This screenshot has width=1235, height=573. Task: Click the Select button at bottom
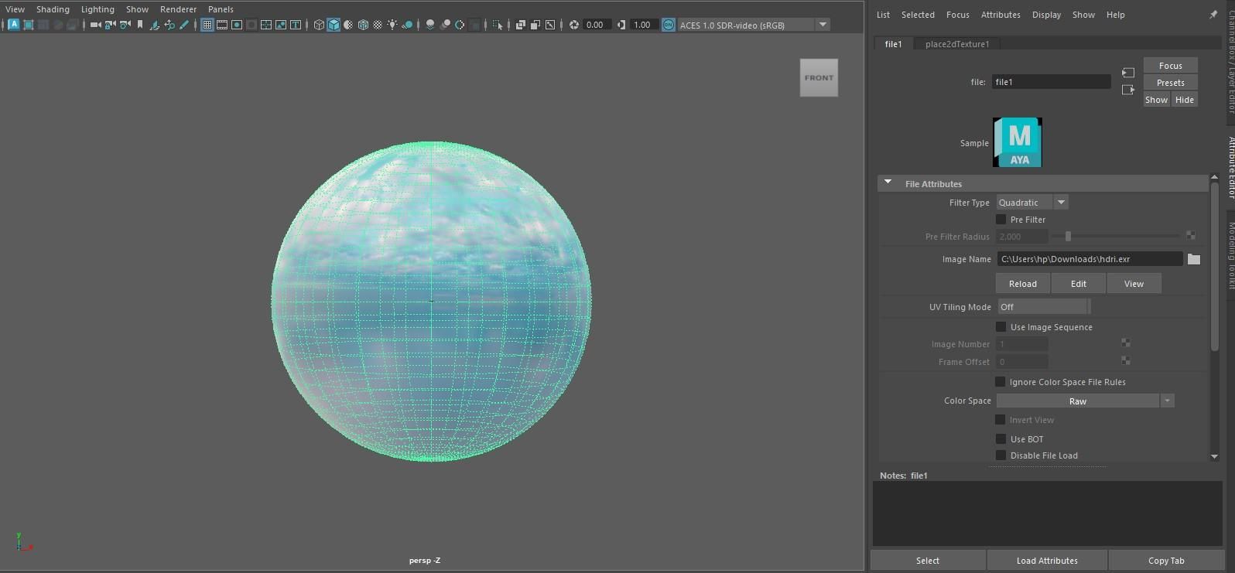(928, 561)
